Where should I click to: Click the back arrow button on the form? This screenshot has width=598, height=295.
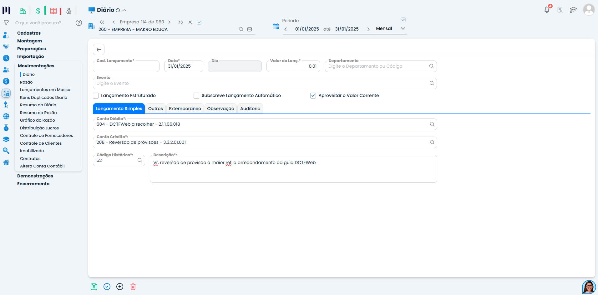pyautogui.click(x=99, y=49)
